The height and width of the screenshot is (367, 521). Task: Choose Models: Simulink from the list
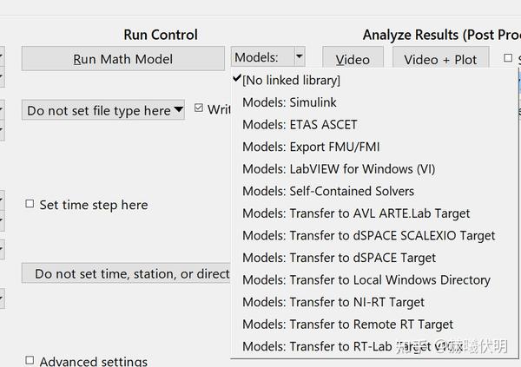(289, 102)
